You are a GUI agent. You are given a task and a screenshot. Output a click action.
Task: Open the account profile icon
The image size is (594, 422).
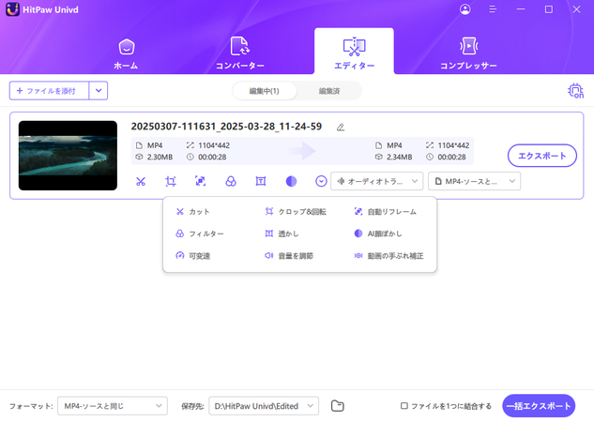pos(465,9)
